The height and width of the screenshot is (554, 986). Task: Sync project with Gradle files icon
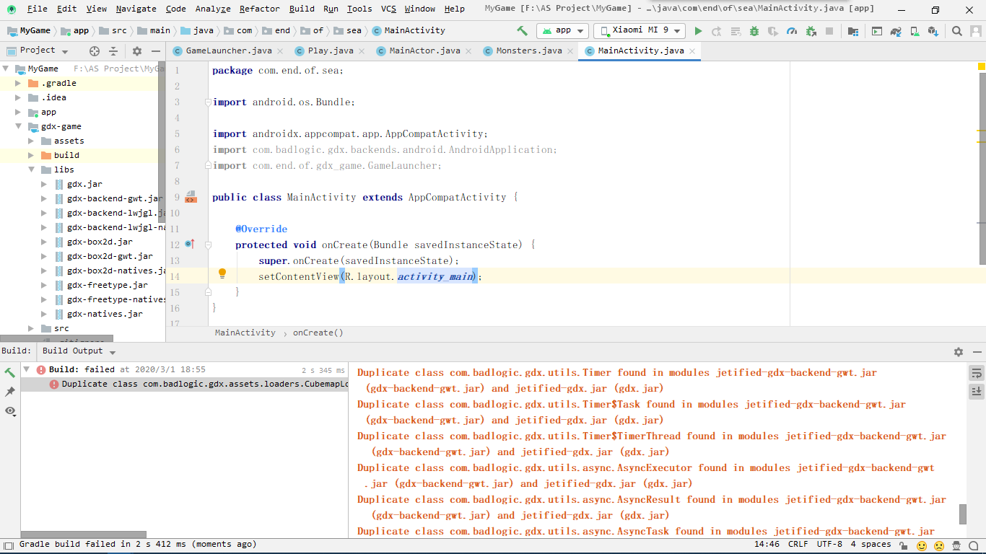[x=896, y=31]
